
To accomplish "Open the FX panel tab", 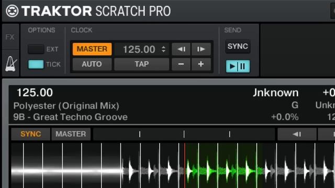I will click(x=10, y=37).
